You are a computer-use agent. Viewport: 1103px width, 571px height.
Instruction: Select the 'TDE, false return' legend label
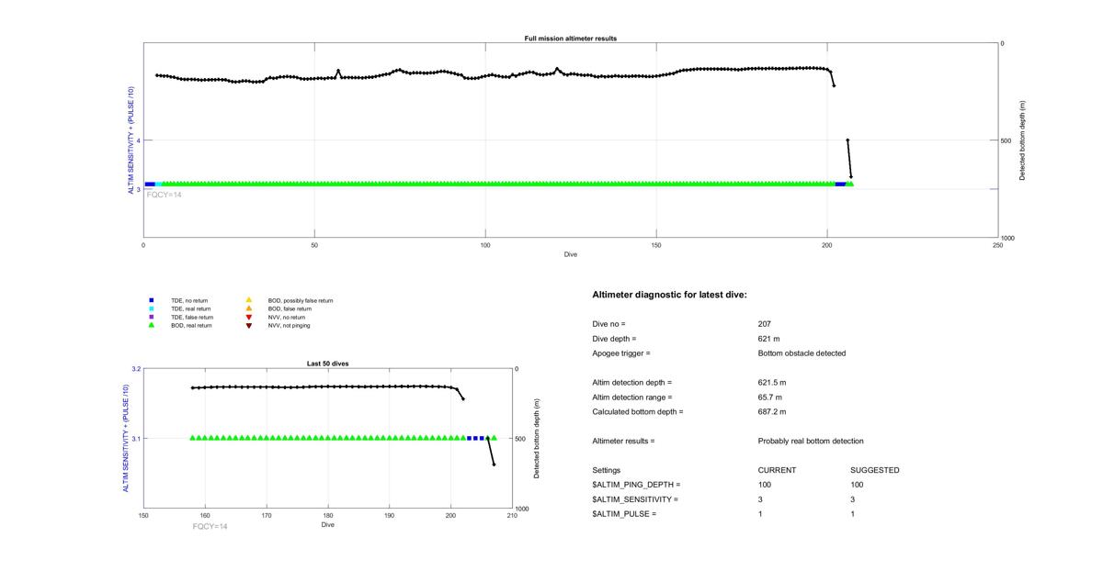point(193,318)
